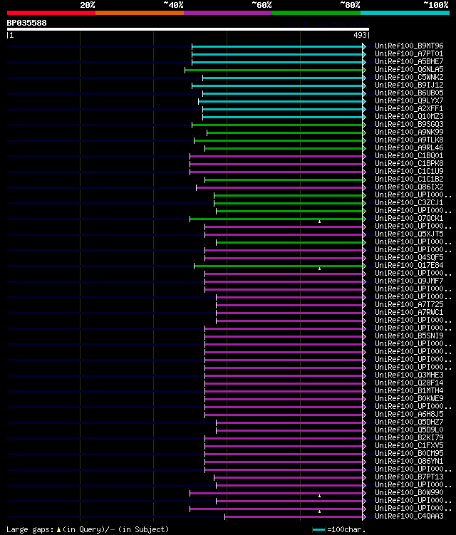Select the UniRef100_C4QAA3 label
The width and height of the screenshot is (456, 535).
pyautogui.click(x=409, y=517)
